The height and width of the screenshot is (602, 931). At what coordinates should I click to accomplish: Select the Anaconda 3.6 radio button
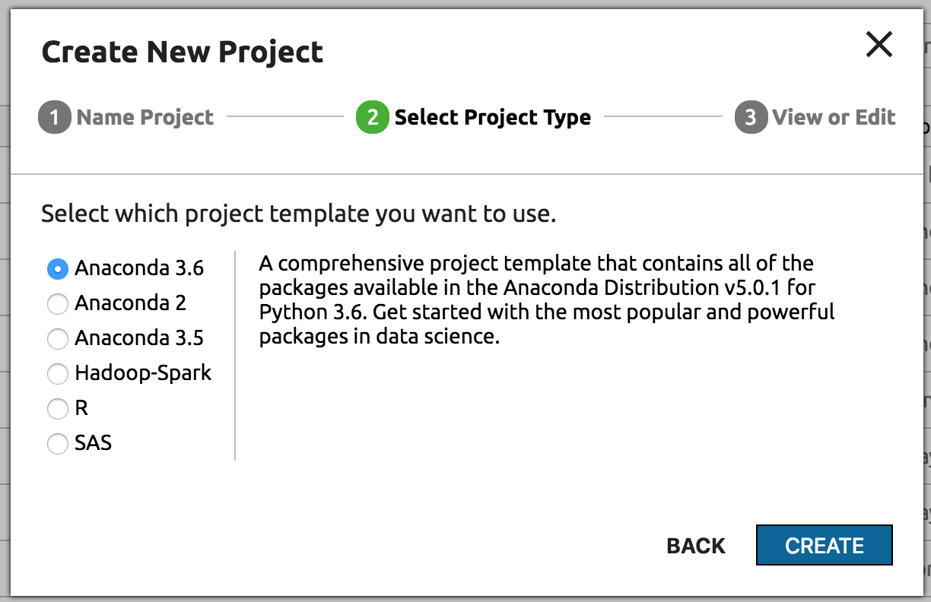pos(58,268)
